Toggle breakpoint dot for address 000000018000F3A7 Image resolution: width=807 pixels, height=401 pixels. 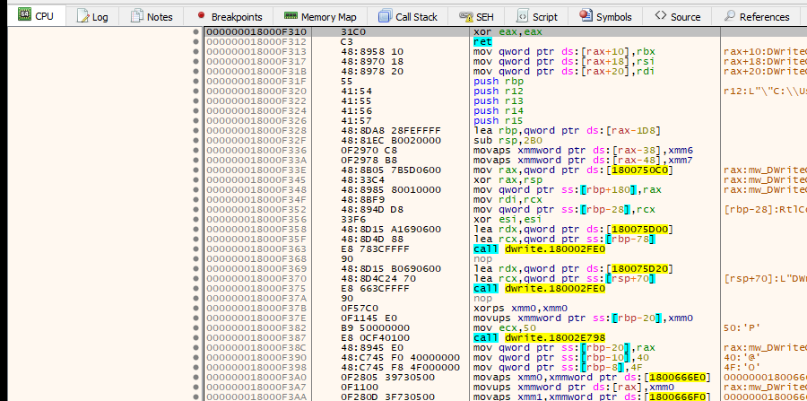tap(195, 388)
